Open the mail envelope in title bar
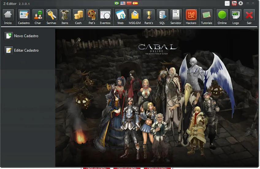This screenshot has width=260, height=169. [x=227, y=3]
